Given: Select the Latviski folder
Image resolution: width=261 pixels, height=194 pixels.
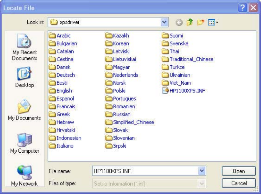Looking at the screenshot, I should point(117,51).
